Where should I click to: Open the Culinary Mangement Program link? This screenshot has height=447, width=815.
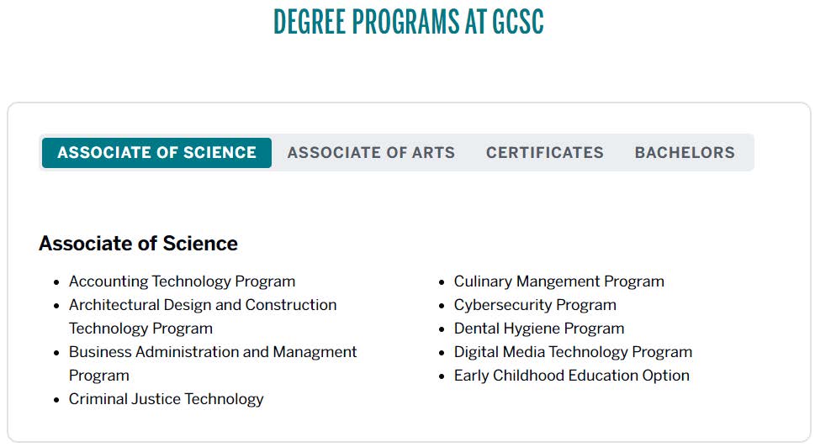(x=558, y=281)
